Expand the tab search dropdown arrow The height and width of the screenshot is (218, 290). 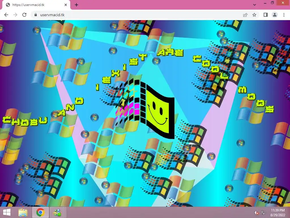coord(255,5)
